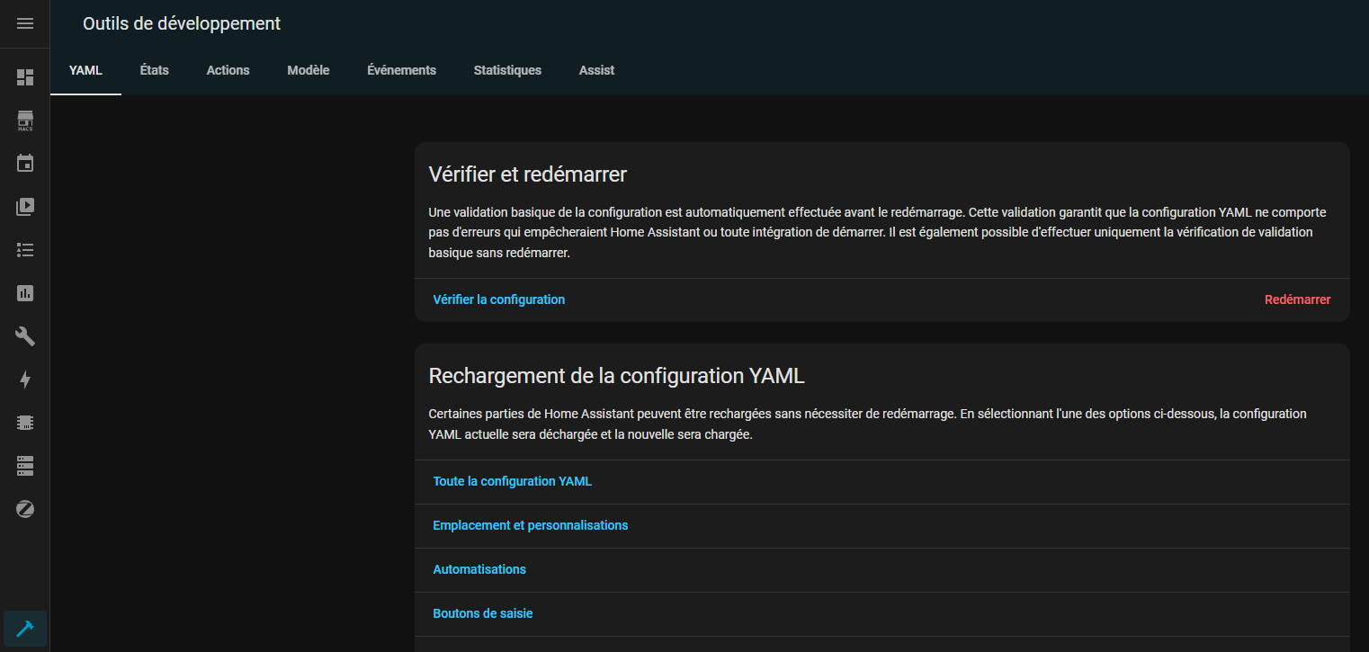
Task: Open the media browser play icon
Action: [x=25, y=207]
